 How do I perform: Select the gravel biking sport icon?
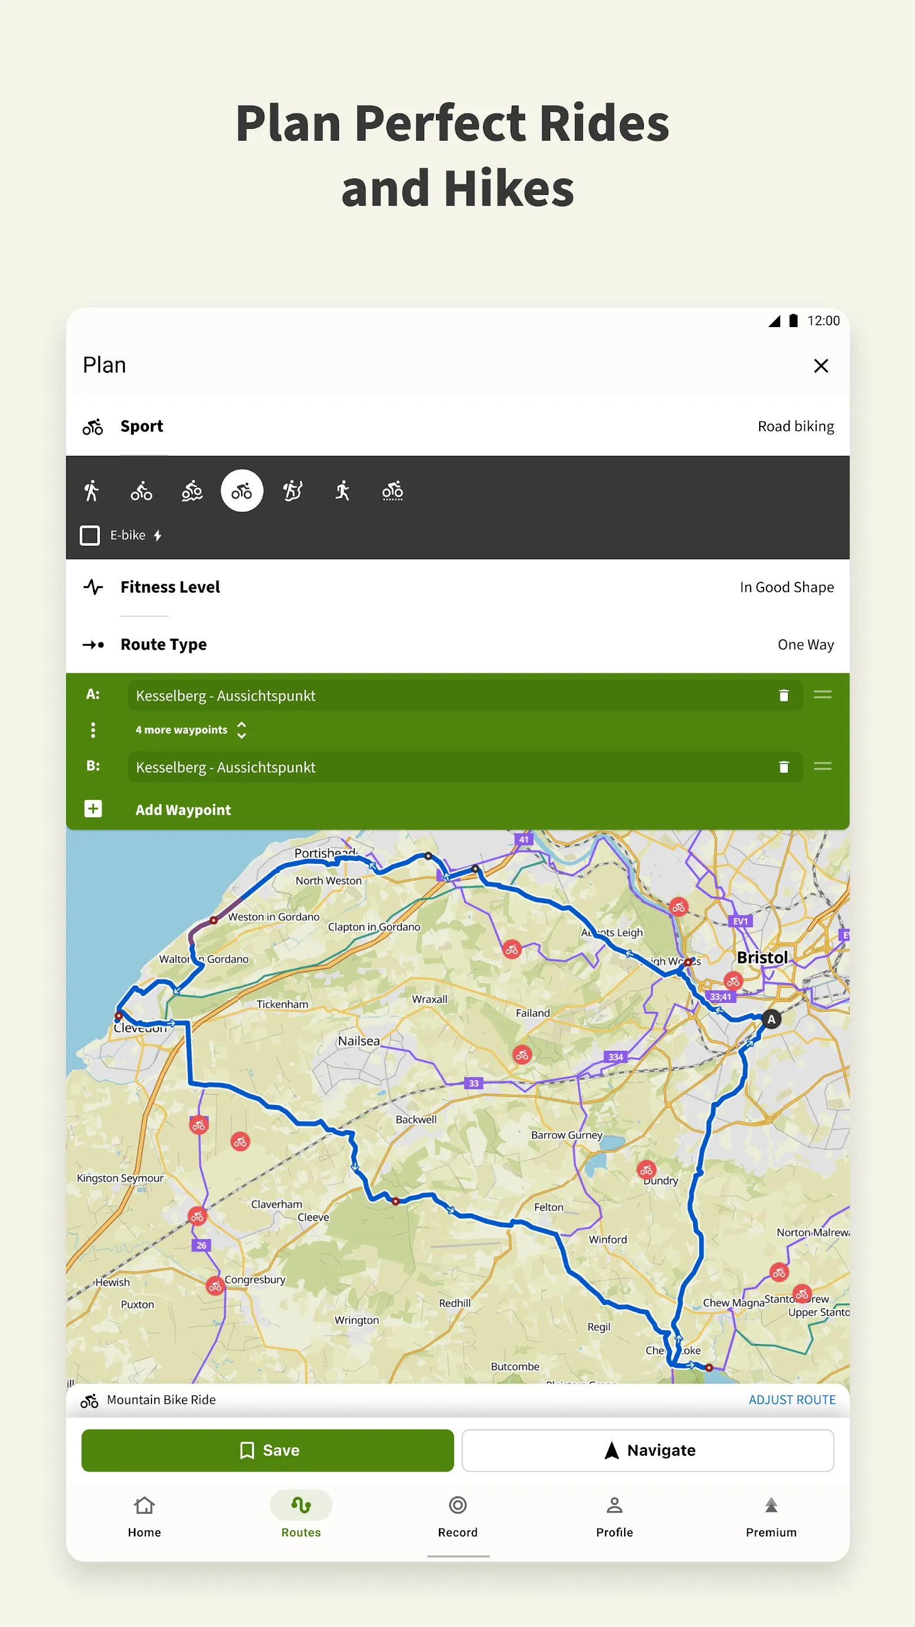coord(392,491)
